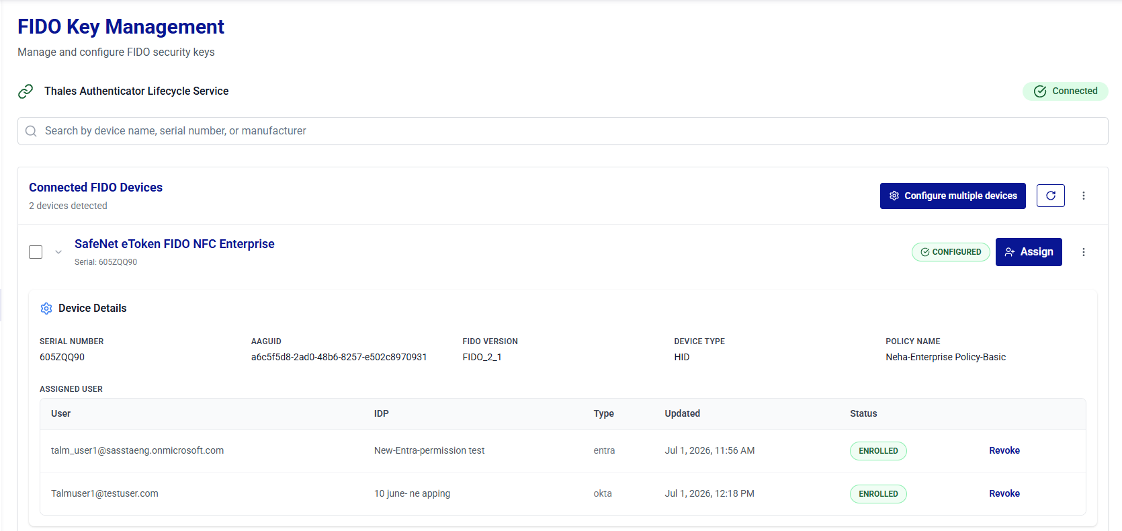Click the refresh devices icon button
The width and height of the screenshot is (1122, 531).
click(1050, 196)
